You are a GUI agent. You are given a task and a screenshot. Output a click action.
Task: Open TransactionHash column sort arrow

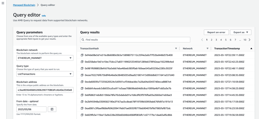tap(176, 48)
